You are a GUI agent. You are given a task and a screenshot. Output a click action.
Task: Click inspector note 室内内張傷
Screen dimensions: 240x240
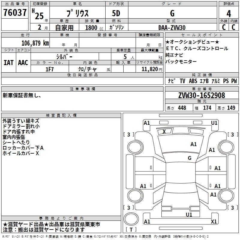point(13,137)
